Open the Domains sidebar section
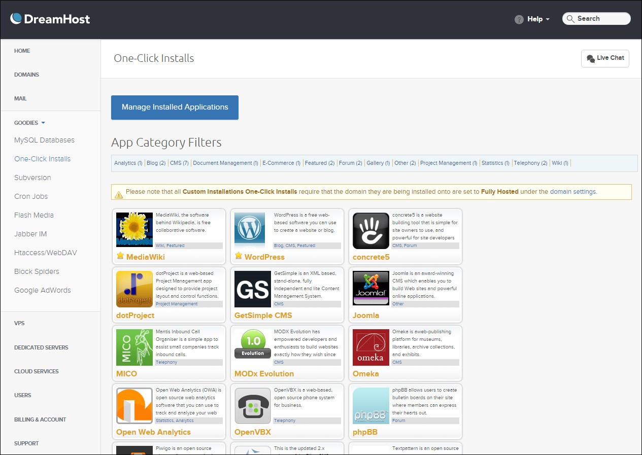642x455 pixels. coord(27,75)
